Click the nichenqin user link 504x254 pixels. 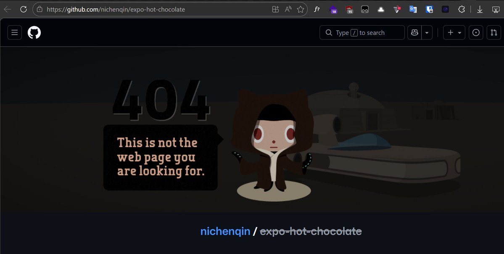click(225, 231)
